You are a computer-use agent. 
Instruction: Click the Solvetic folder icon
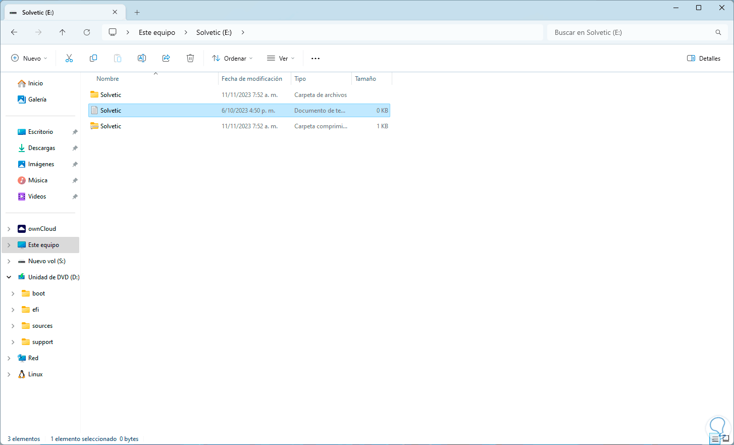coord(94,94)
